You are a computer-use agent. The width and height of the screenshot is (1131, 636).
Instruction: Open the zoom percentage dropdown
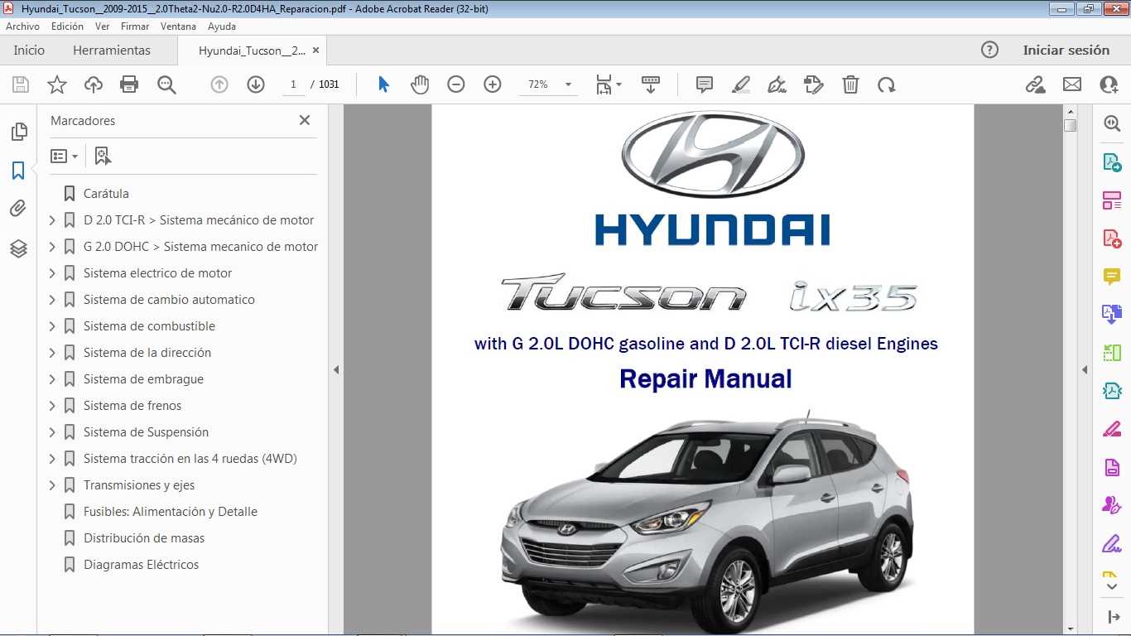click(x=568, y=84)
